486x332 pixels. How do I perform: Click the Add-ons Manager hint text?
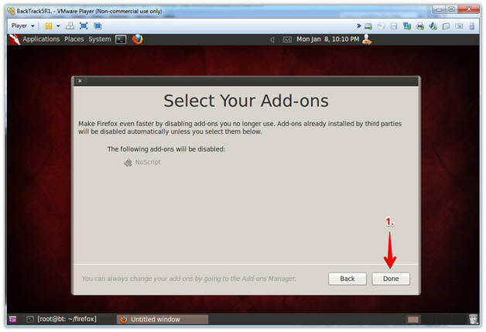tap(189, 279)
